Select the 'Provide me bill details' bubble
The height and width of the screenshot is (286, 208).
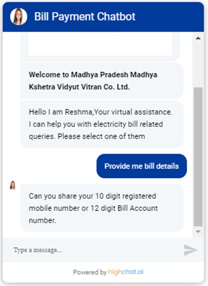[x=142, y=166]
